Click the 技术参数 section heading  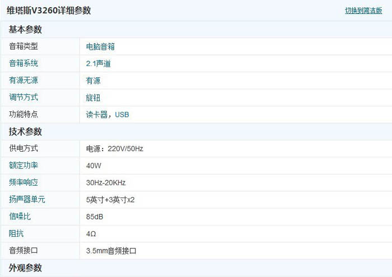tap(25, 132)
